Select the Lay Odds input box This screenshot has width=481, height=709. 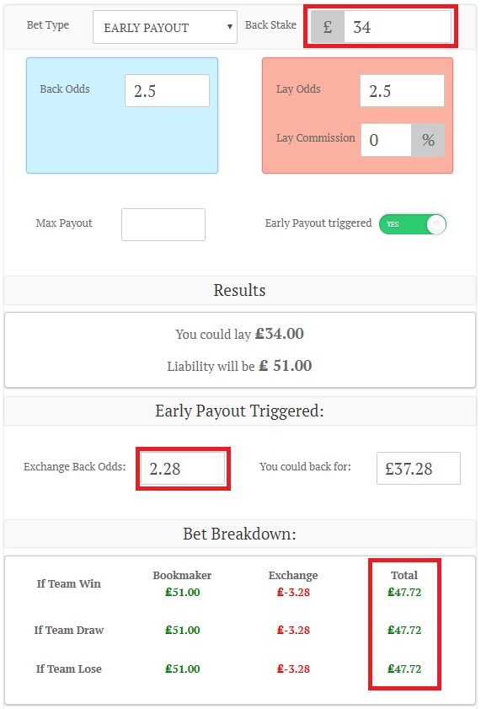[402, 91]
